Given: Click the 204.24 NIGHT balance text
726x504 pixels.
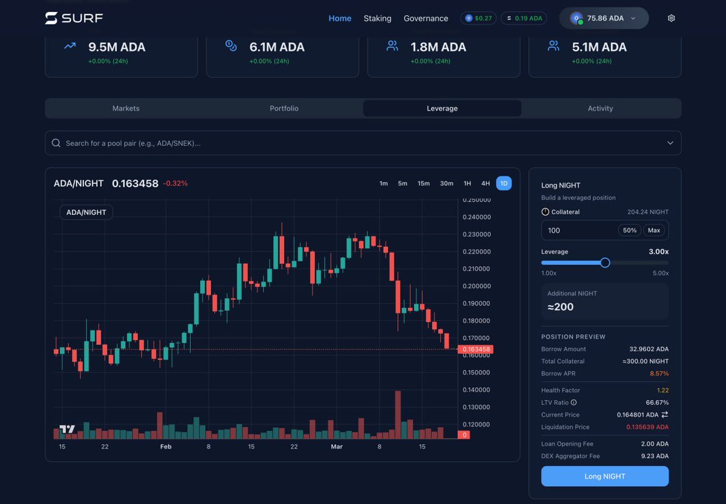Looking at the screenshot, I should point(648,212).
